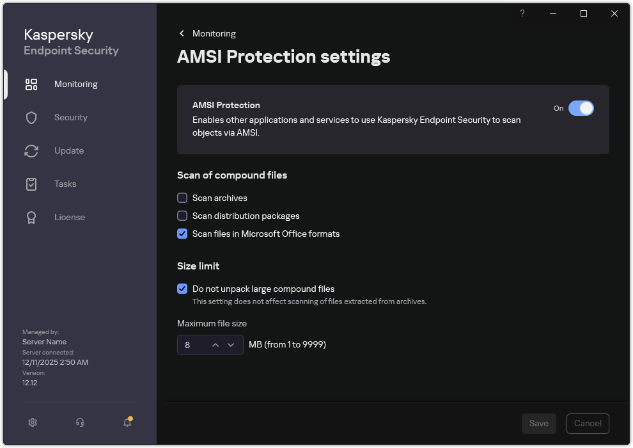Screen dimensions: 633x448
Task: Click the help question mark icon
Action: tap(522, 13)
